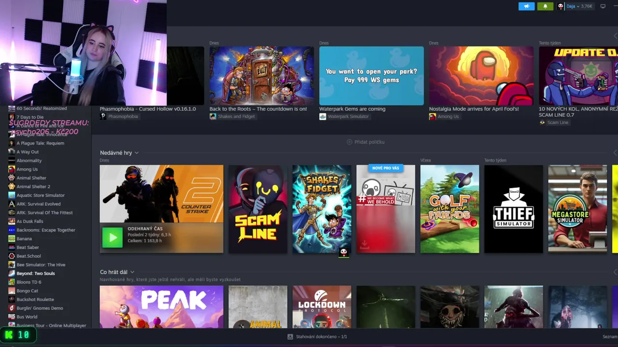Click the Backrooms: Escape Together list icon
Screen dimensions: 618x347
click(12, 230)
